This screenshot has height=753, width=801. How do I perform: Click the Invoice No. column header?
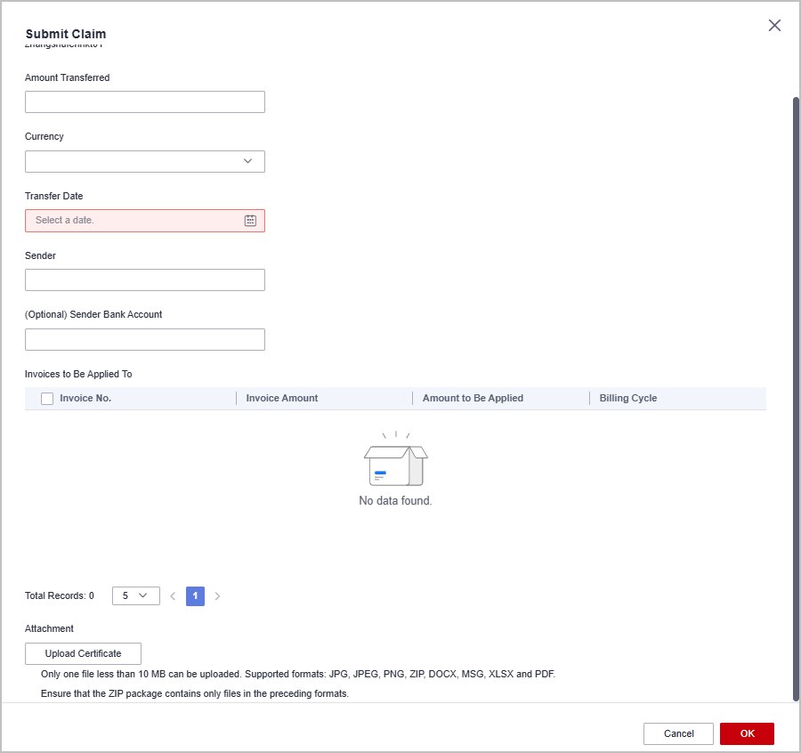point(85,399)
